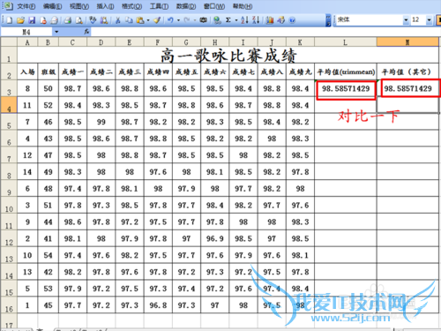Click the Sort Ascending icon
The height and width of the screenshot is (331, 441).
click(244, 20)
